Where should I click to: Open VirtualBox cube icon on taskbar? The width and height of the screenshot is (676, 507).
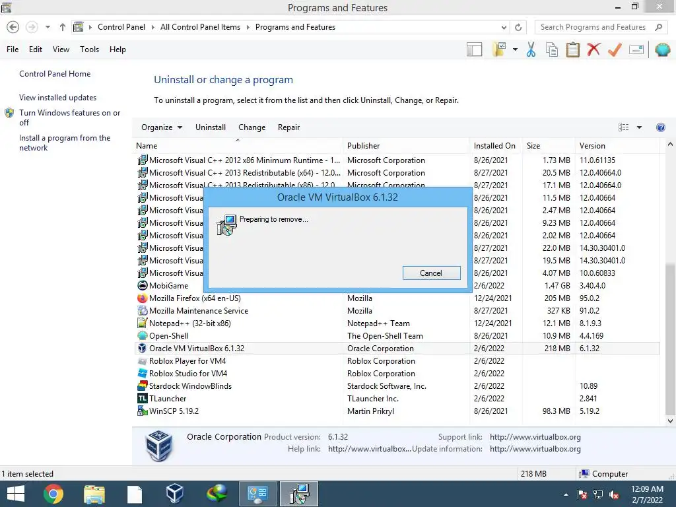[174, 494]
